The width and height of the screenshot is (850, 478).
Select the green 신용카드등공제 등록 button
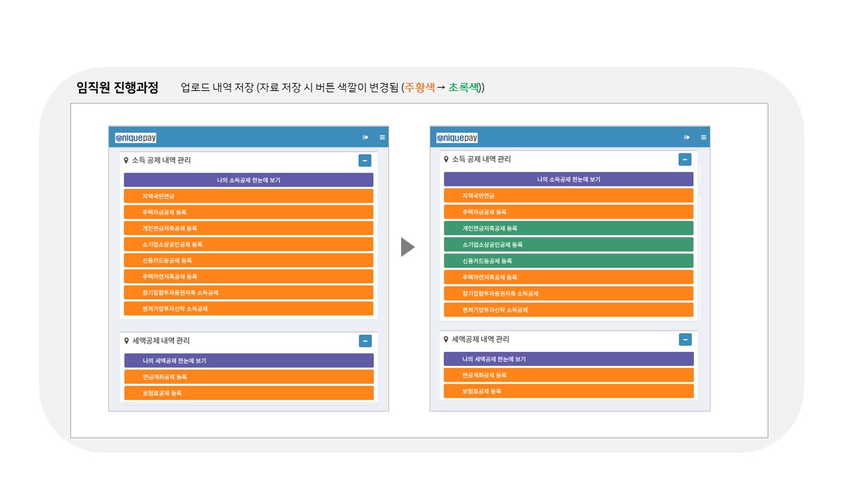[569, 260]
